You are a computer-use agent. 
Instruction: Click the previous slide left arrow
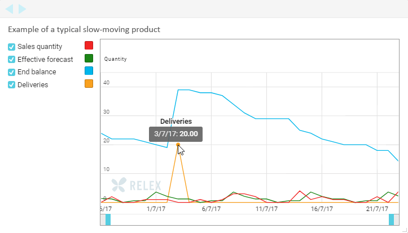(10, 9)
